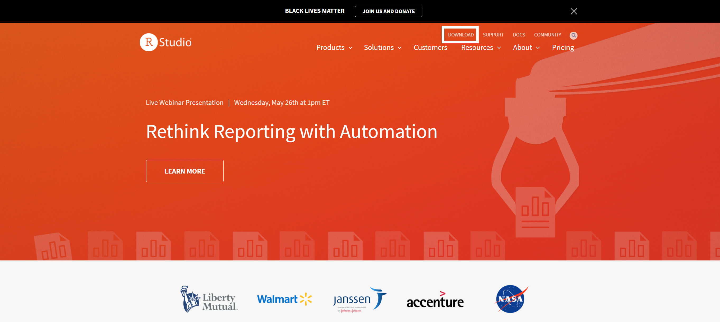720x322 pixels.
Task: Visit the Community link
Action: [547, 35]
